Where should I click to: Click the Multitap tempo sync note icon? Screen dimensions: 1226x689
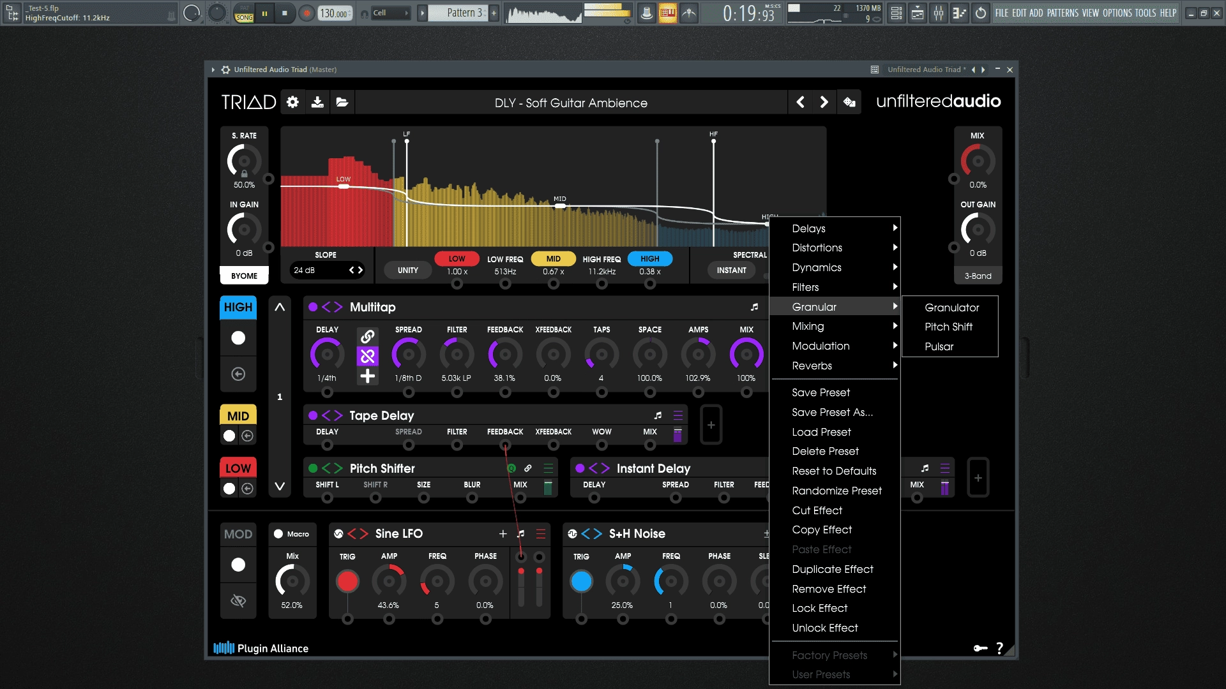pos(755,307)
